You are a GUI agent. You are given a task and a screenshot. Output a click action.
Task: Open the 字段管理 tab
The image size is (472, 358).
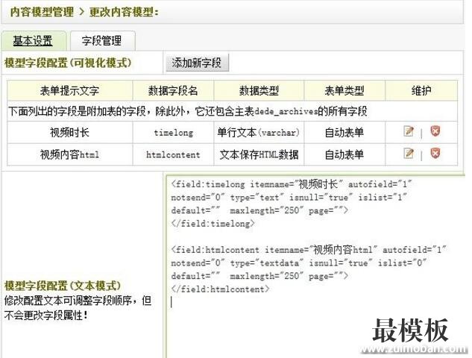pyautogui.click(x=102, y=40)
